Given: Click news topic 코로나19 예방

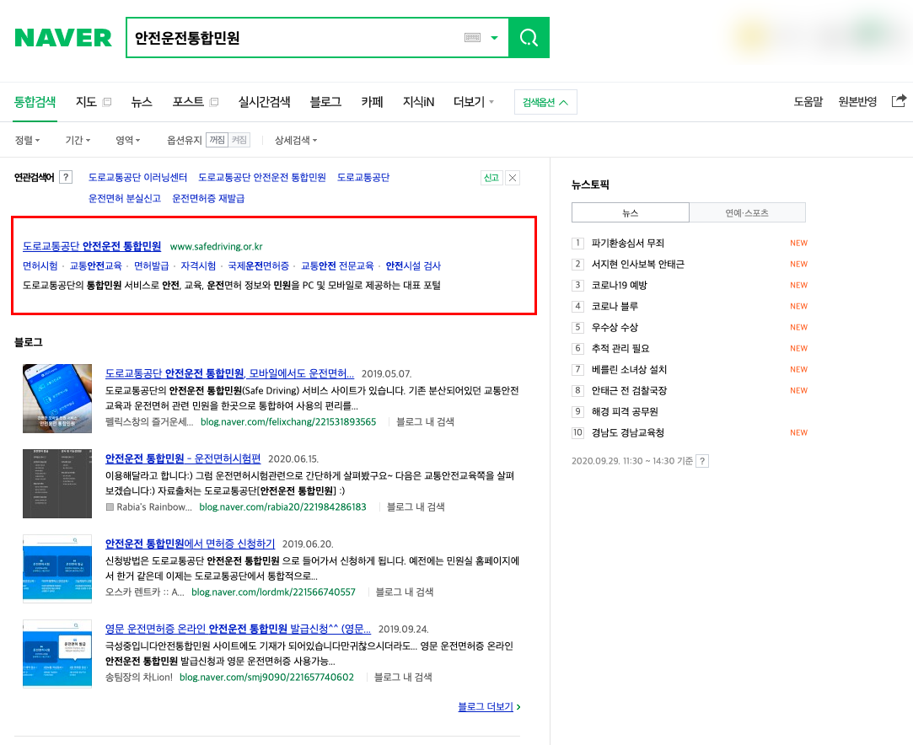Looking at the screenshot, I should (x=620, y=285).
